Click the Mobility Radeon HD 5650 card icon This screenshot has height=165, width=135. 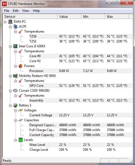pos(15,76)
